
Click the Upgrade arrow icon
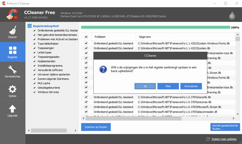(13, 109)
